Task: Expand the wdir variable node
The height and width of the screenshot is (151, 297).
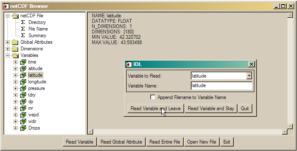Action: (16, 122)
